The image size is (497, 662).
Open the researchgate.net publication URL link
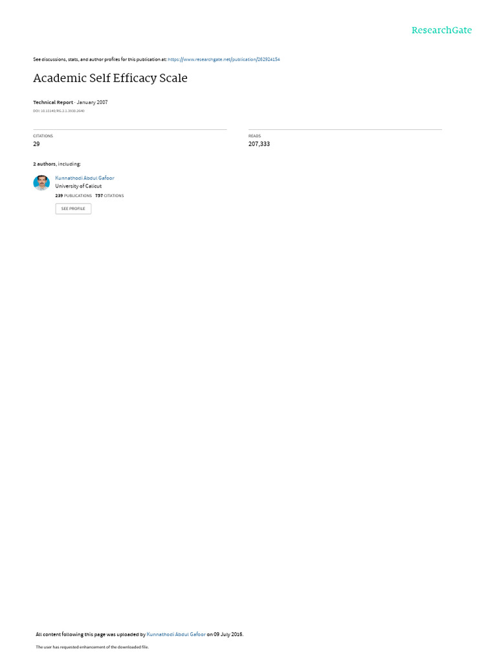coord(223,59)
